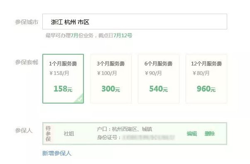Select the insured person row 社姐
This screenshot has height=164, width=250.
coord(135,134)
